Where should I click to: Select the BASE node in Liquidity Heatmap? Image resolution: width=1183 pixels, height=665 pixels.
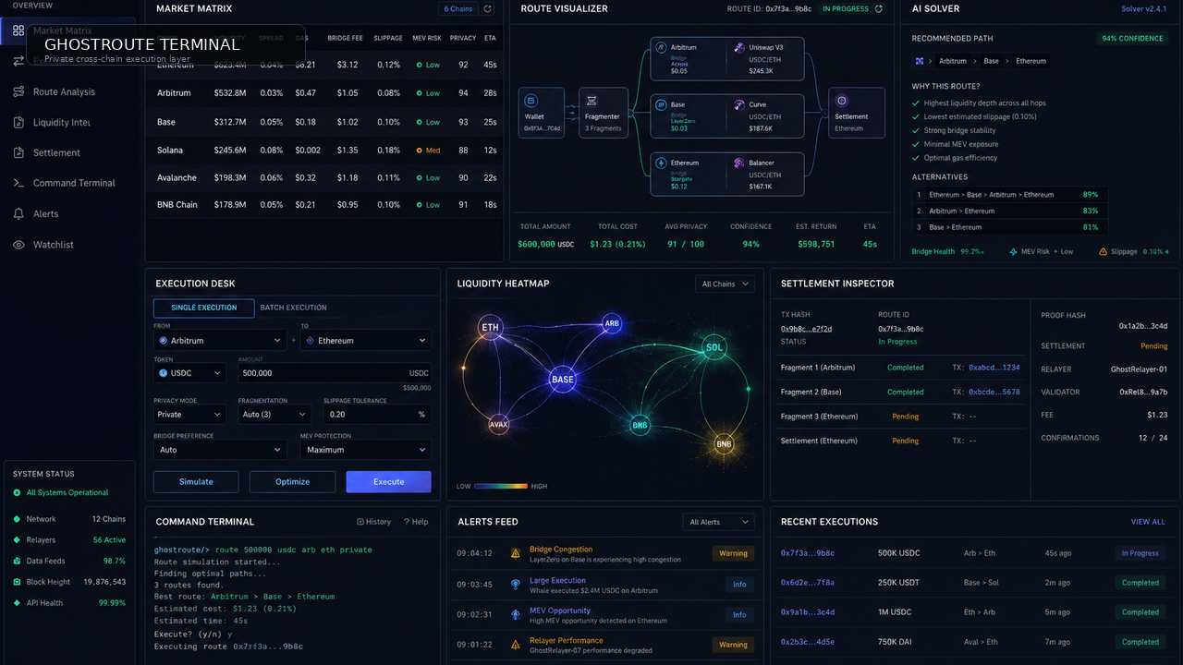tap(562, 380)
